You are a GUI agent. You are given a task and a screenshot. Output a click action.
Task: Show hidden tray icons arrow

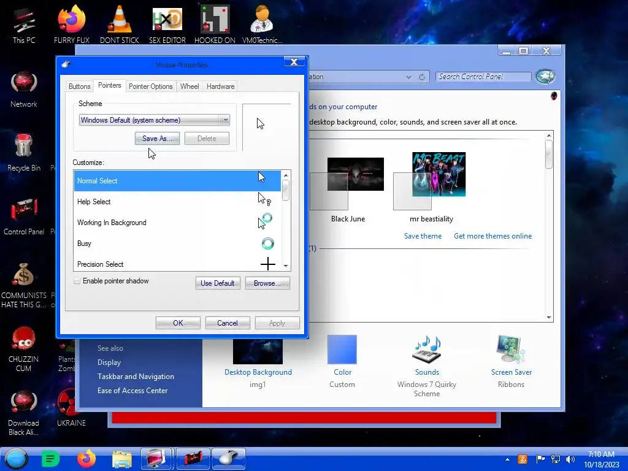pyautogui.click(x=507, y=459)
